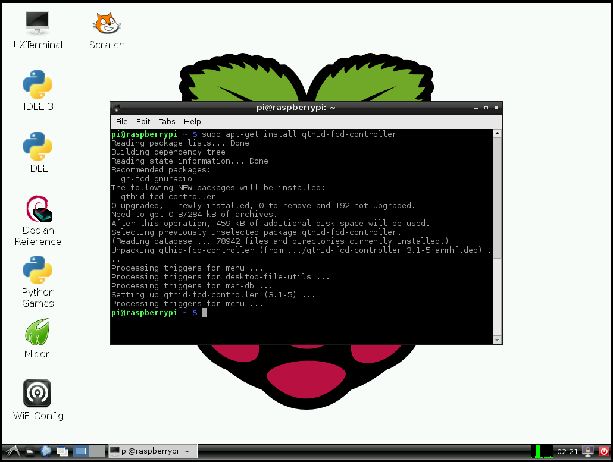Launch the Midori browser icon
Image resolution: width=613 pixels, height=462 pixels.
coord(37,338)
